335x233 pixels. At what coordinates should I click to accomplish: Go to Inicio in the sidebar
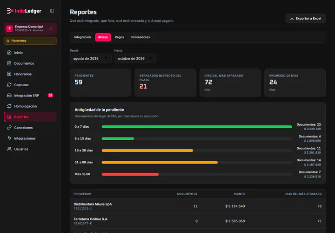[30, 52]
